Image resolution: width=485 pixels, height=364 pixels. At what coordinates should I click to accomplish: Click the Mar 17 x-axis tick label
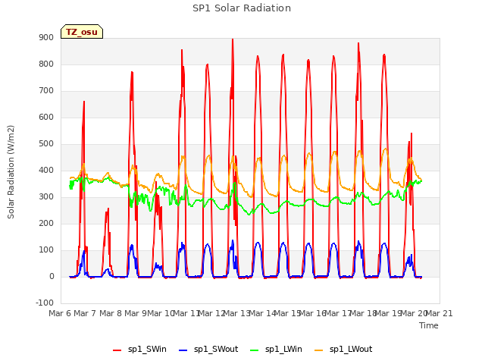(x=339, y=313)
